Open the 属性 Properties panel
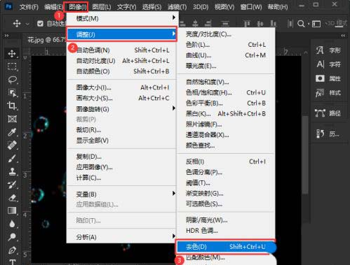The height and width of the screenshot is (265, 350). (328, 78)
